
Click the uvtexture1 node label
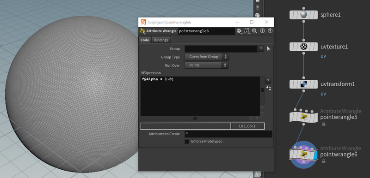(334, 47)
